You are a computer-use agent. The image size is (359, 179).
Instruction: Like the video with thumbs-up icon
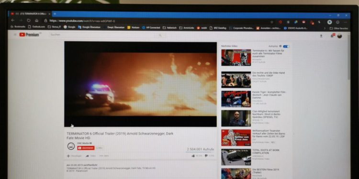(193, 156)
